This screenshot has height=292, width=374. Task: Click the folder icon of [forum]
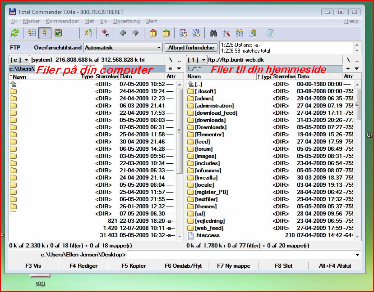click(x=190, y=149)
